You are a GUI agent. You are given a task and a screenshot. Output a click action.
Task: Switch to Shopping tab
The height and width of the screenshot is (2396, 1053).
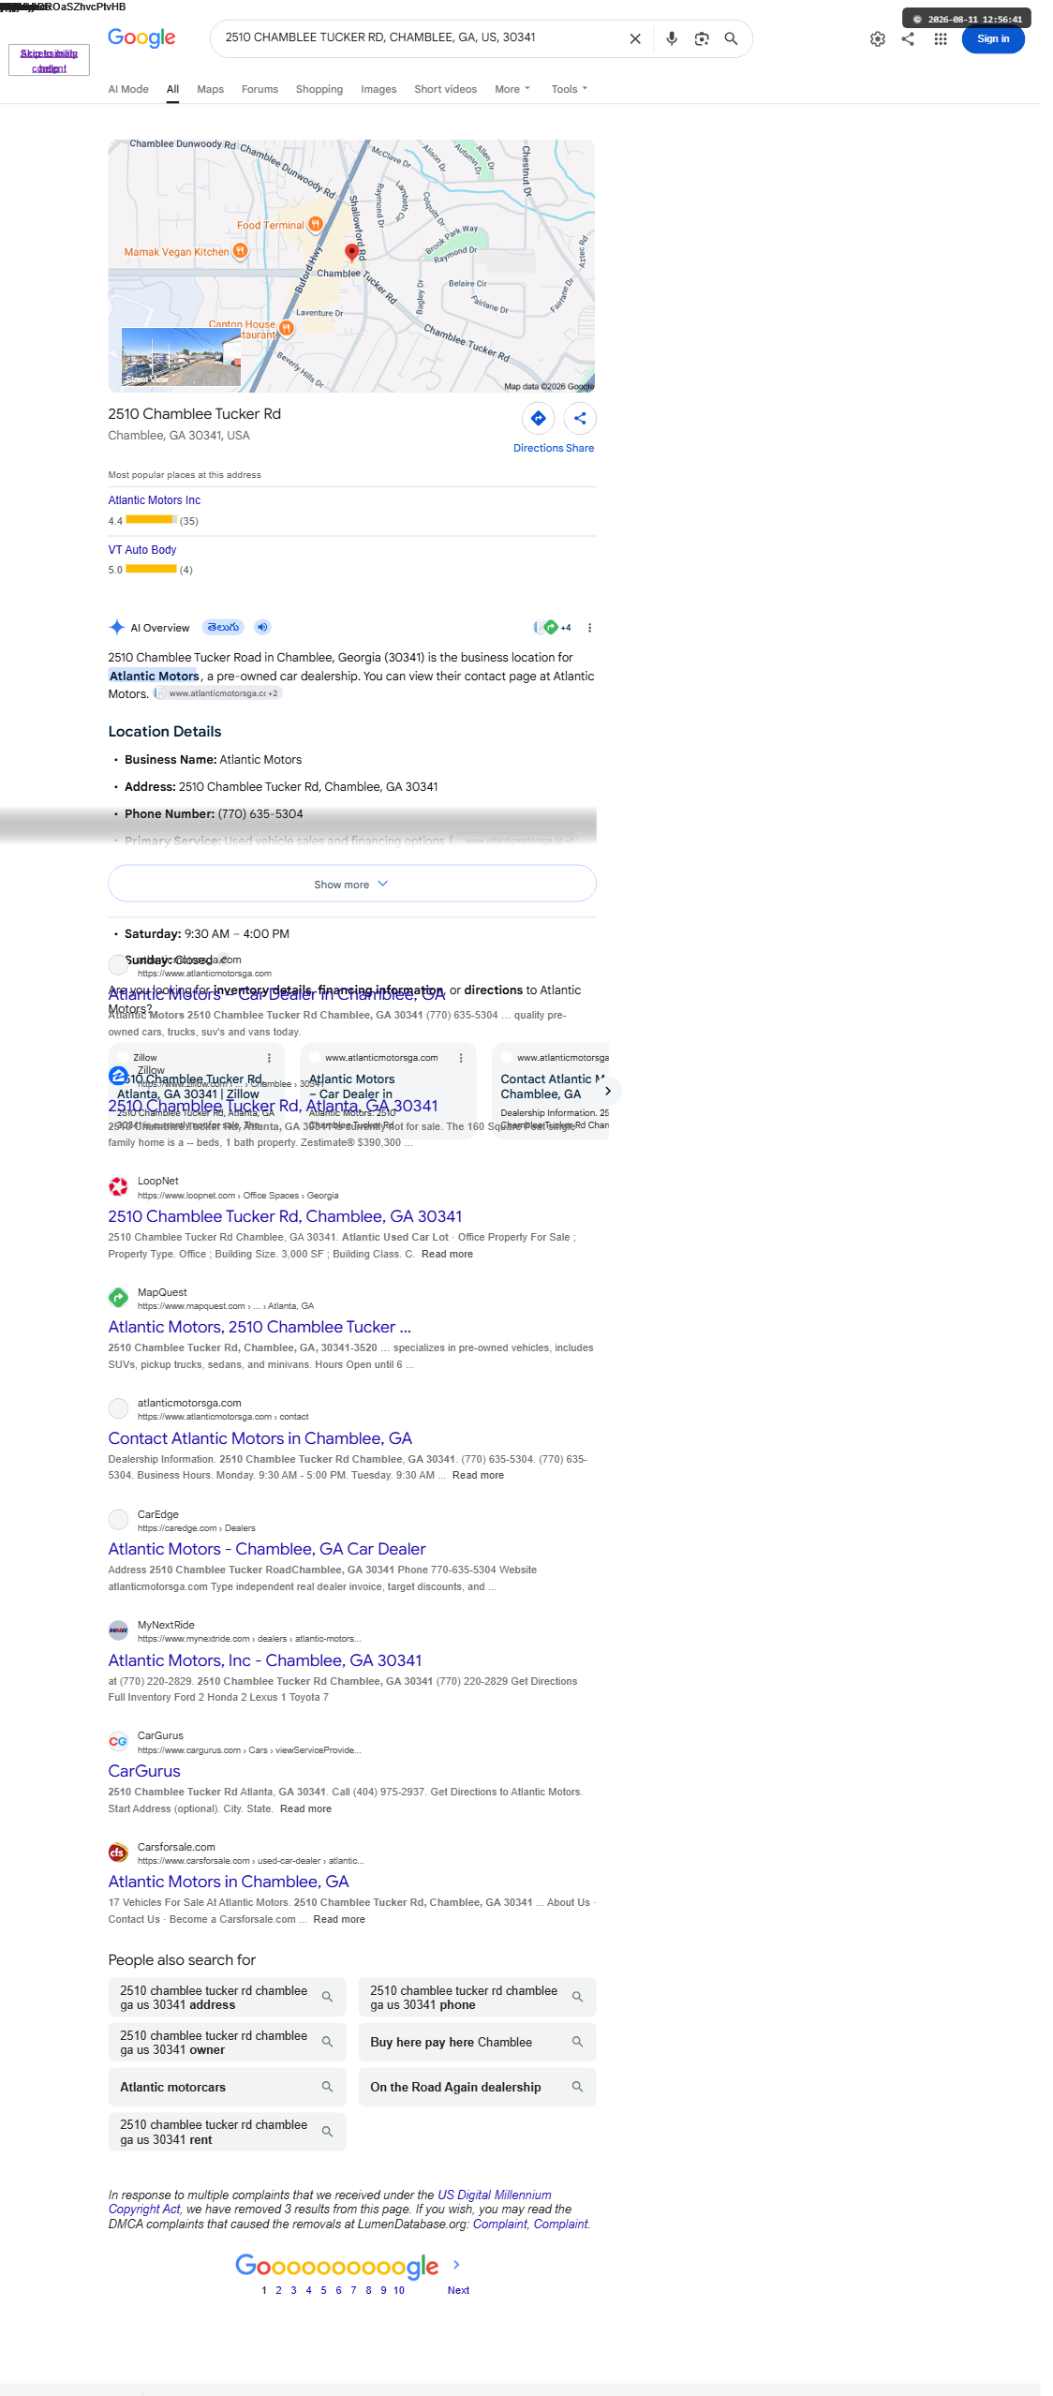(319, 89)
